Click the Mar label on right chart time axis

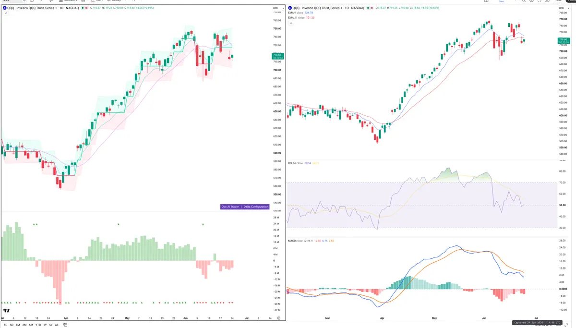[328, 318]
